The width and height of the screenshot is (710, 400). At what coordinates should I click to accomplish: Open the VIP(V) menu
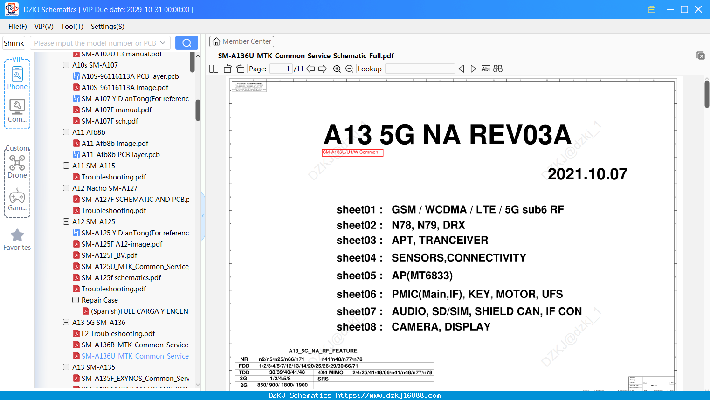coord(44,27)
